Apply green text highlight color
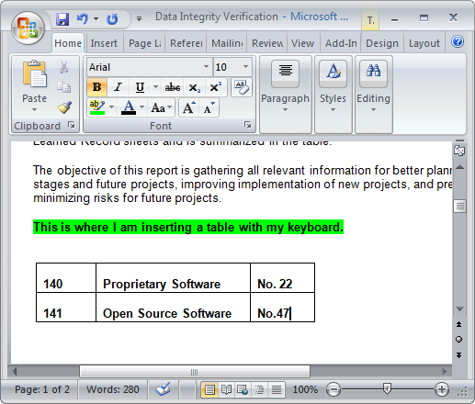475x404 pixels. tap(97, 107)
